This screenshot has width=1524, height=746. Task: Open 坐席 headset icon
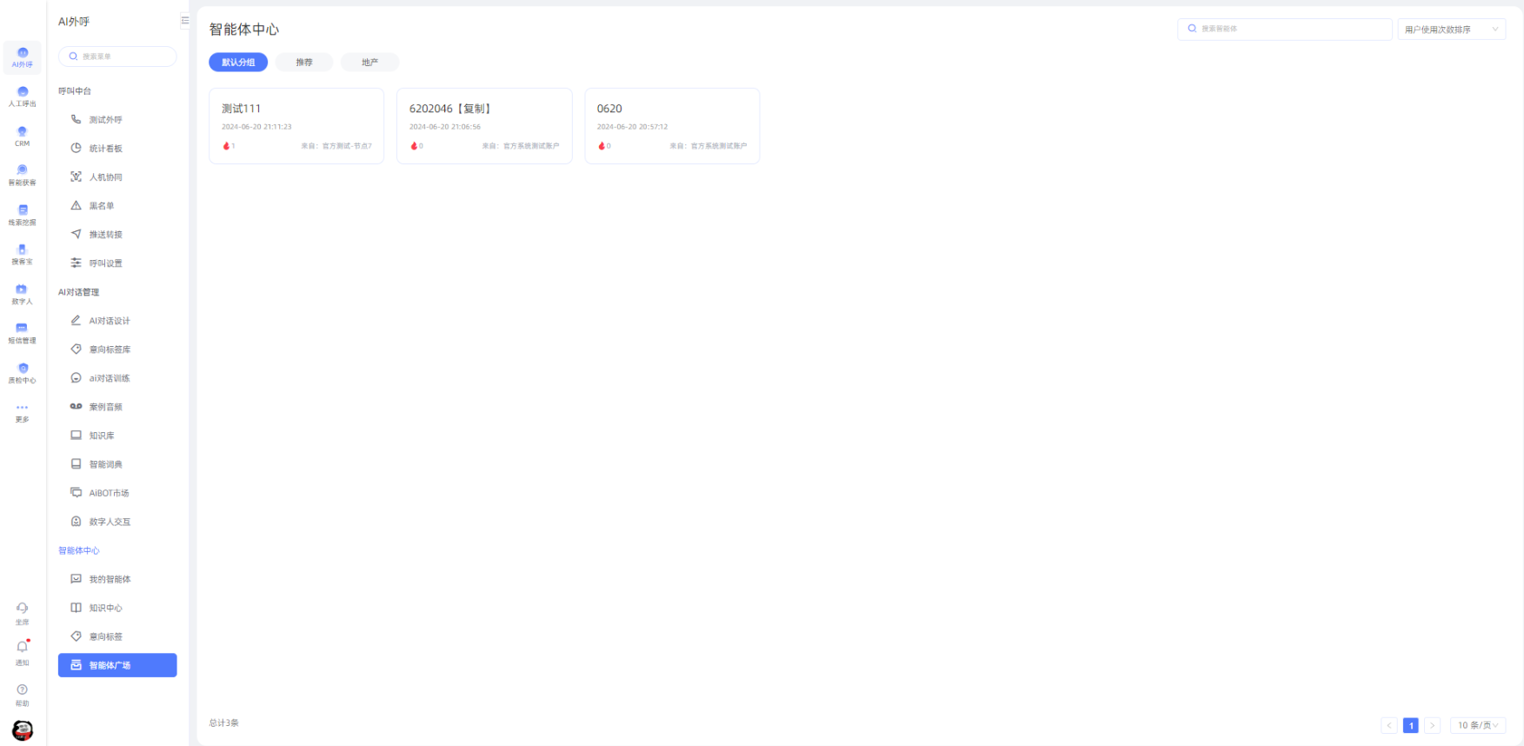[23, 612]
